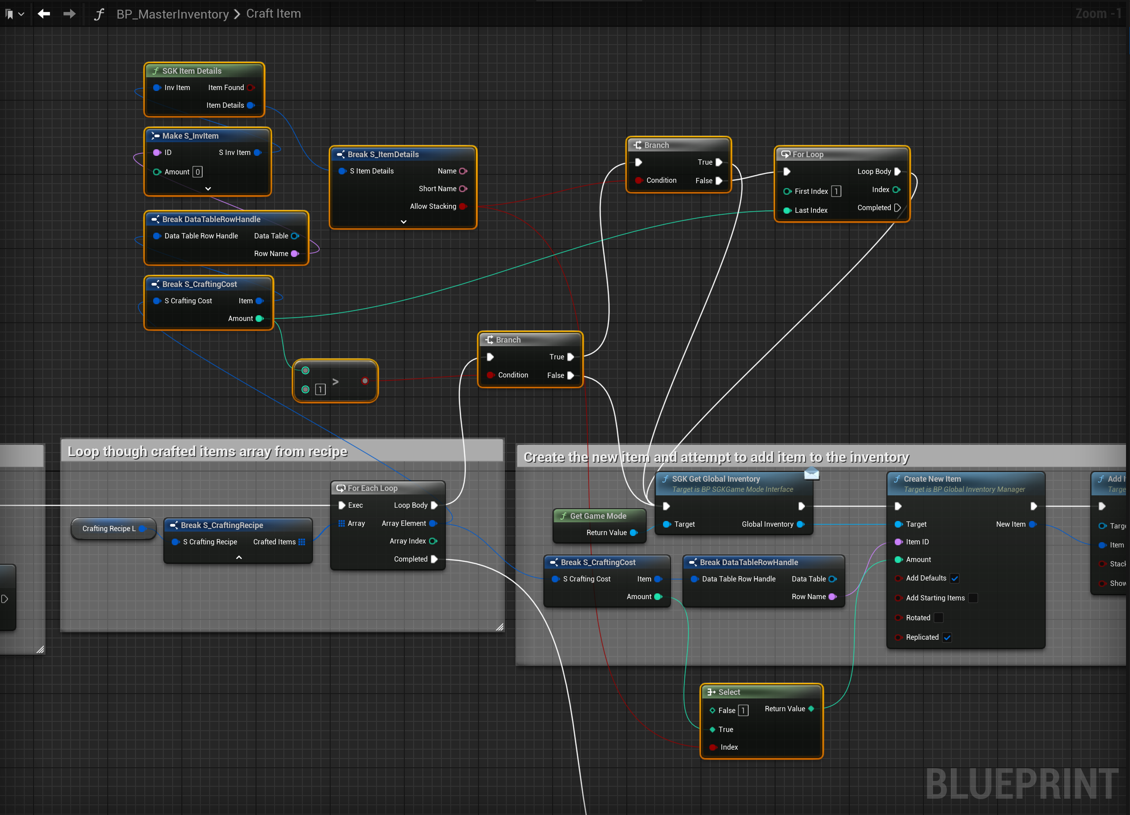Enable the Rotated checkbox

click(938, 618)
